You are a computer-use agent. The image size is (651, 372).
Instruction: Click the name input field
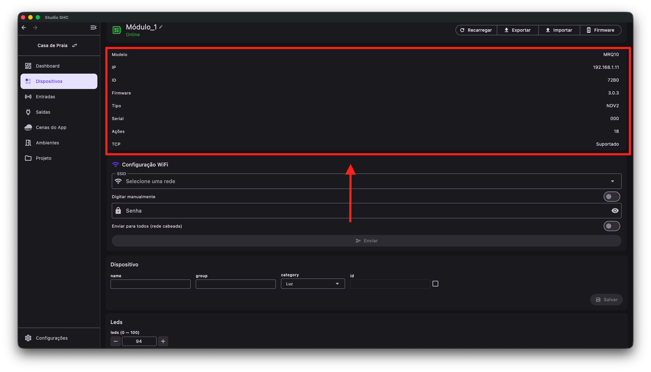click(151, 284)
